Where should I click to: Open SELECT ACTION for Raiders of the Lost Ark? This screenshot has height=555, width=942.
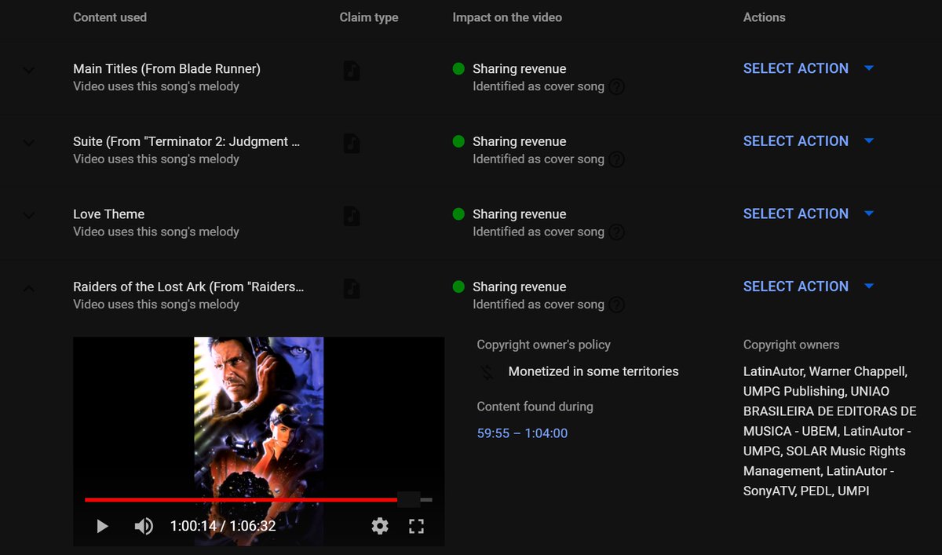[x=796, y=287]
